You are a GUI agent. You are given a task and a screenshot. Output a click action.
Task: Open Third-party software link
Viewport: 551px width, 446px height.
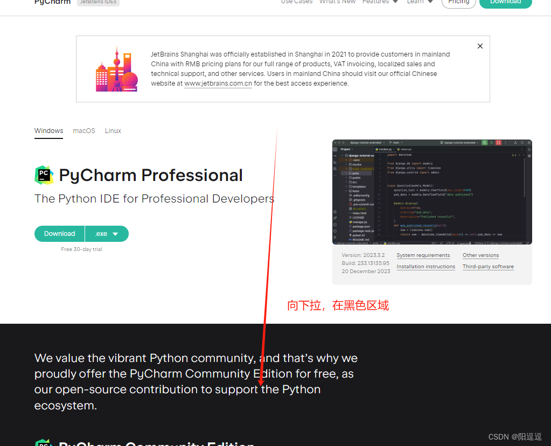tap(488, 267)
